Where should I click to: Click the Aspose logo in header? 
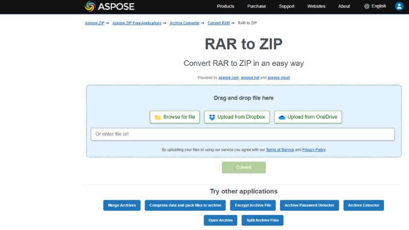[109, 6]
